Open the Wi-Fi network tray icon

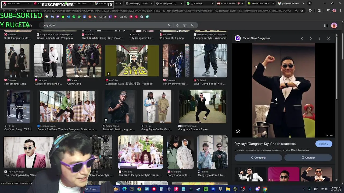tap(322, 189)
